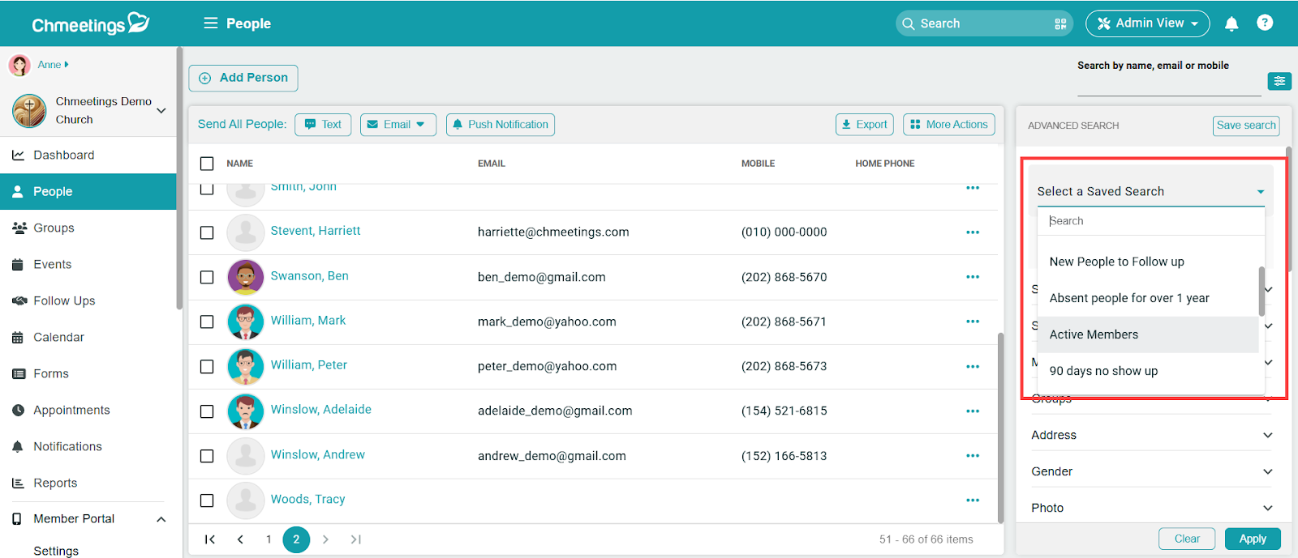Open the help question mark icon
The height and width of the screenshot is (558, 1298).
point(1264,23)
